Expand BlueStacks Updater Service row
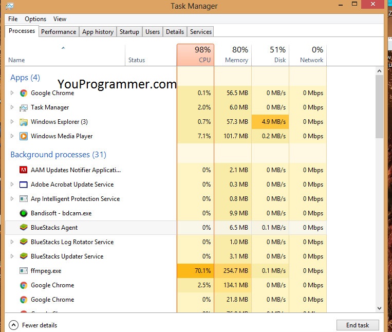 [12, 256]
